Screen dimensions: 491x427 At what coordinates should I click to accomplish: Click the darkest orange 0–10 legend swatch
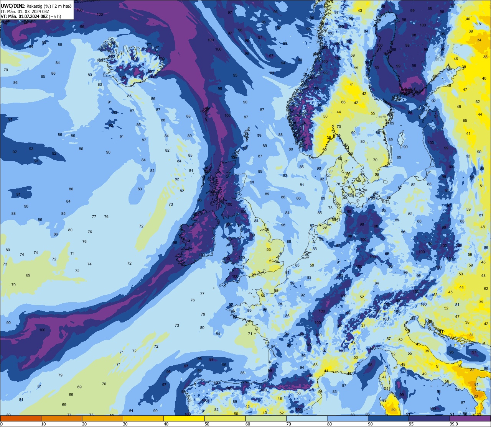coord(21,418)
